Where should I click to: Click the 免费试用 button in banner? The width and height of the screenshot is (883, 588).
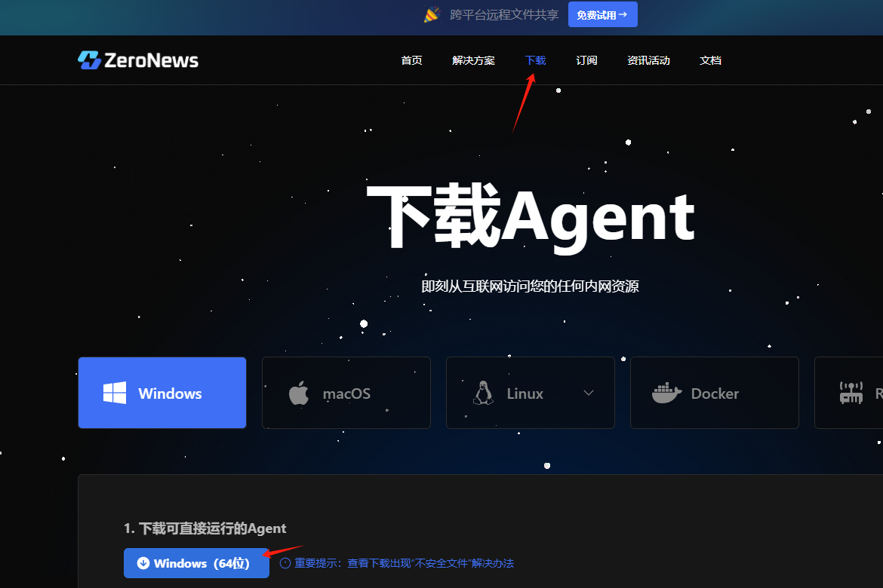coord(602,14)
